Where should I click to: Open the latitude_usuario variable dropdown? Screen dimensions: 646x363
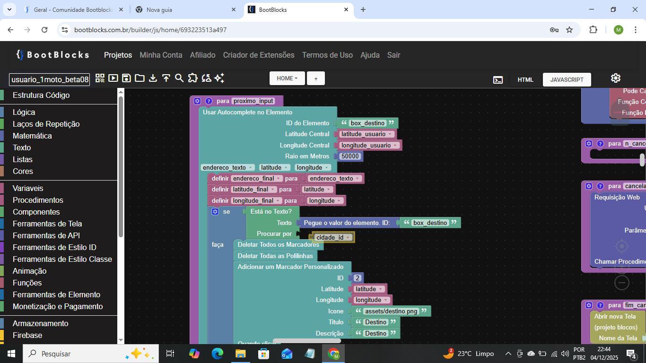pyautogui.click(x=391, y=134)
